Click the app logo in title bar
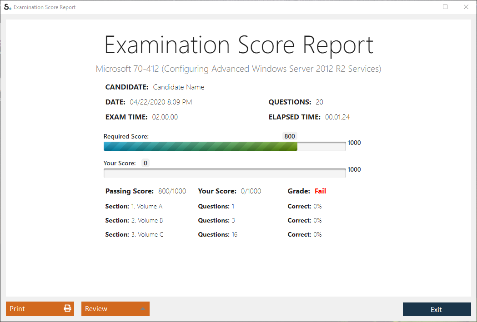The height and width of the screenshot is (322, 477). click(7, 7)
